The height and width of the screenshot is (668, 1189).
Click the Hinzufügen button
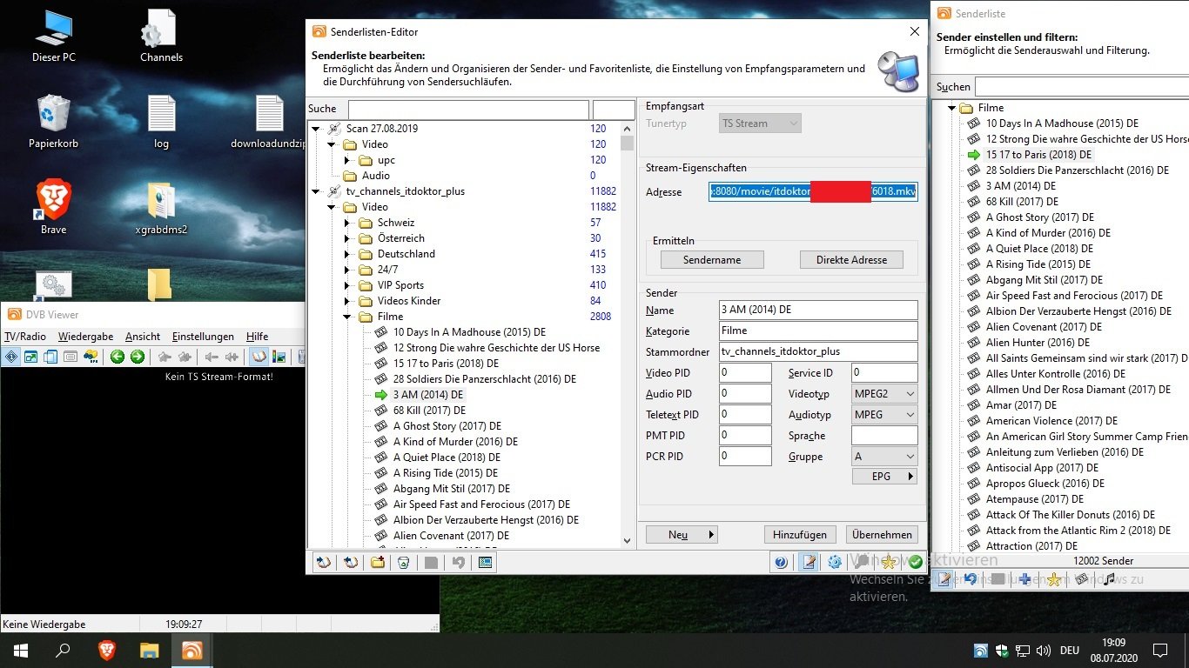coord(799,535)
